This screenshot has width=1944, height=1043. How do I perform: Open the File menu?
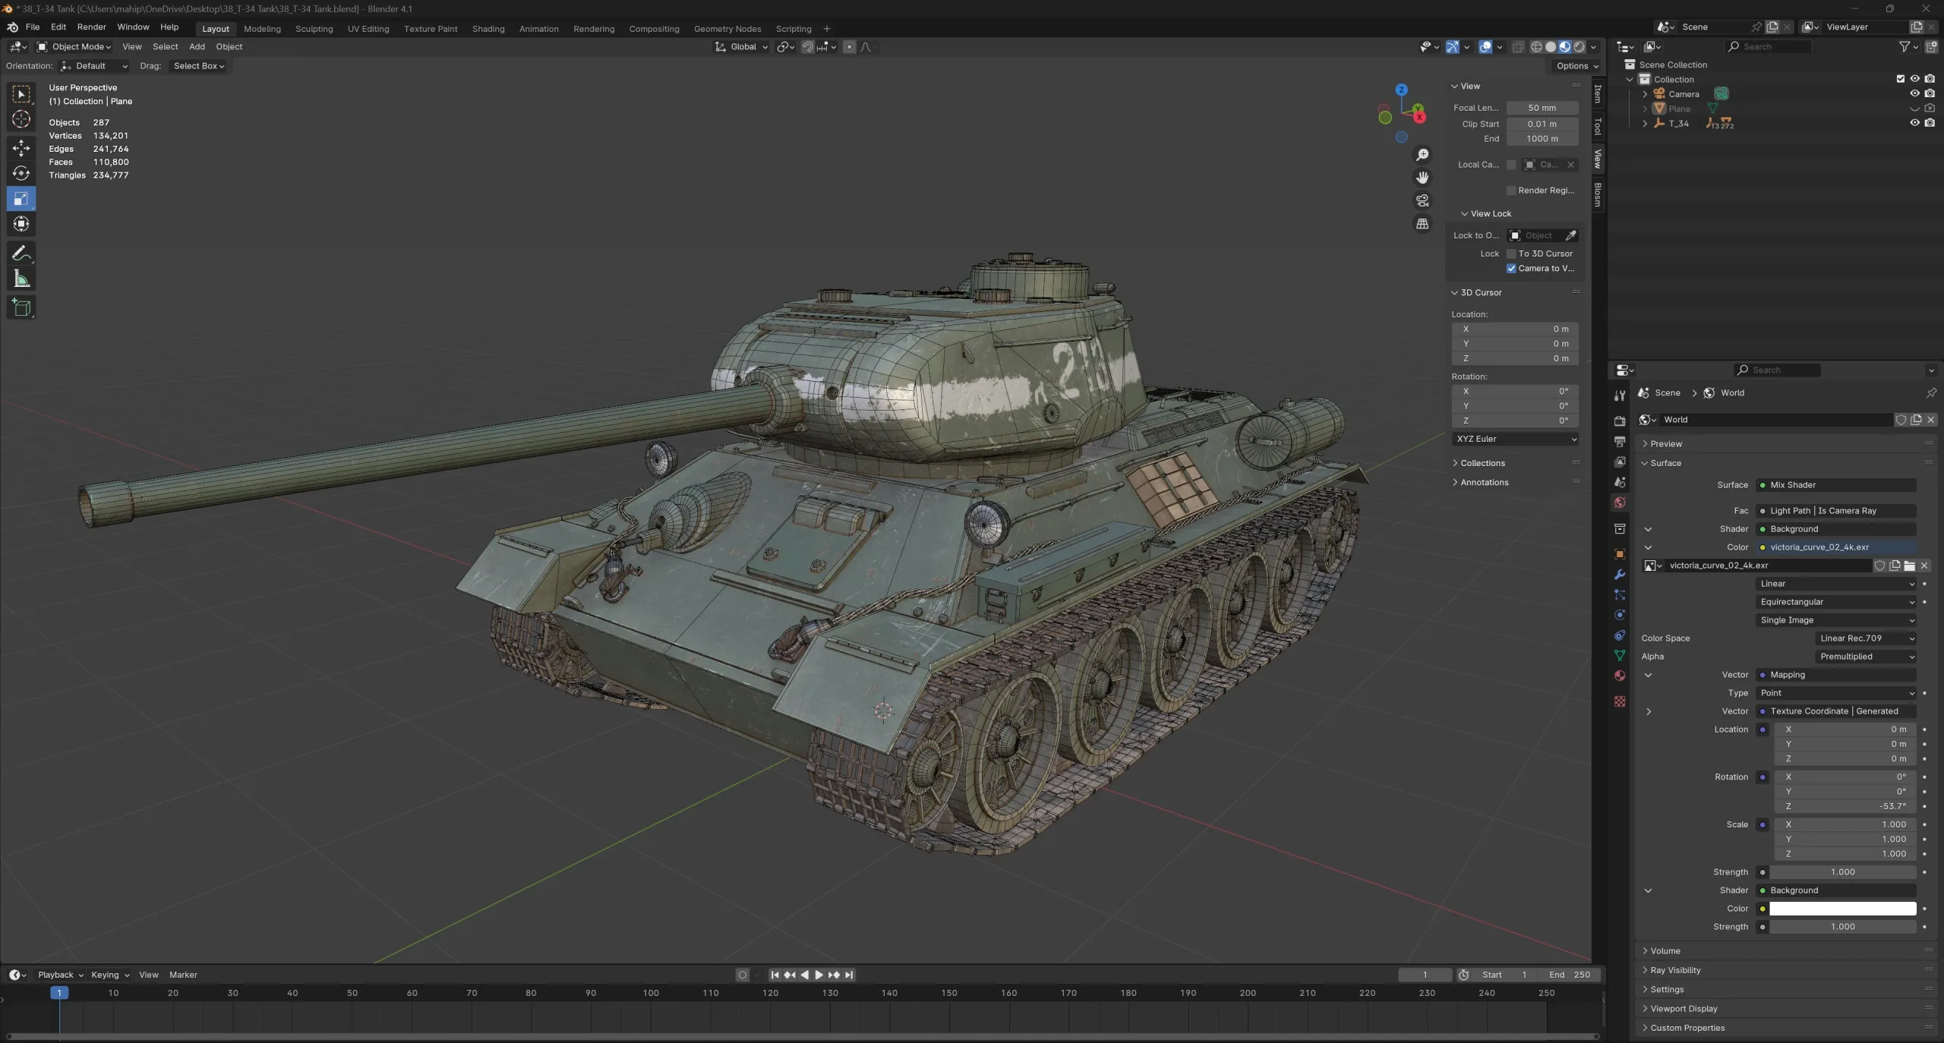tap(33, 27)
